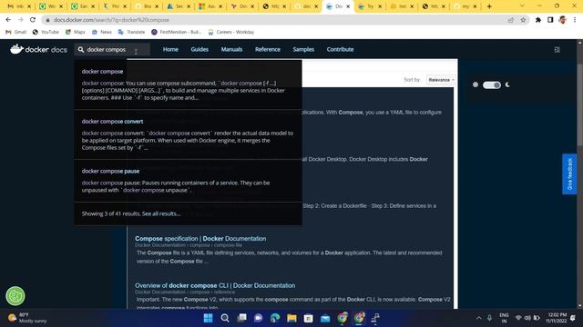The height and width of the screenshot is (327, 583).
Task: Open the FirstMeridian bookmark
Action: coord(177,32)
